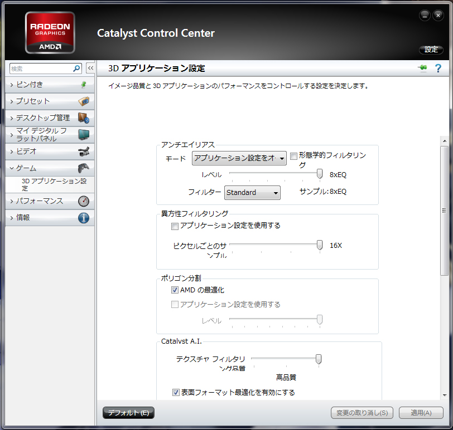Screen dimensions: 453x430
Task: Click the blue info icon beside 情報
Action: 84,218
